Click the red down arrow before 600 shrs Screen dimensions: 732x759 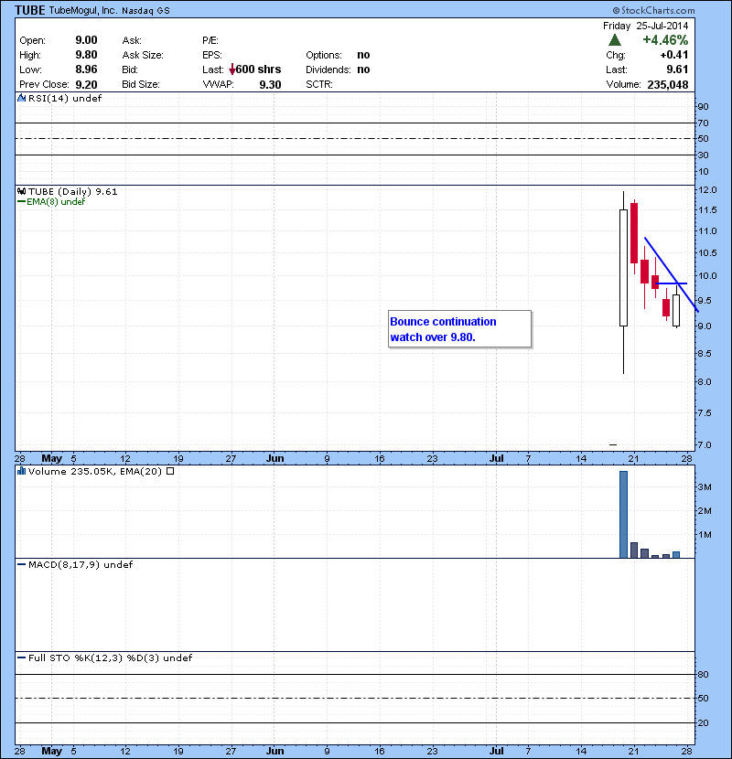click(x=232, y=69)
